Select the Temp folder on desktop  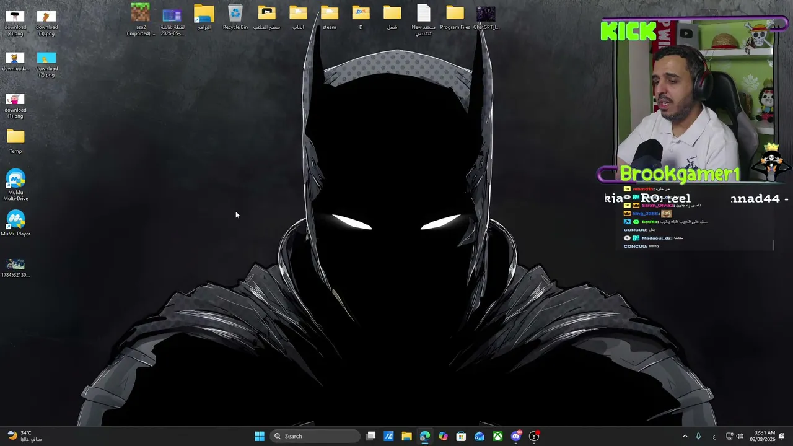click(x=15, y=141)
